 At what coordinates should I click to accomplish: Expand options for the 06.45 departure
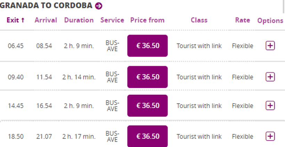tap(270, 46)
